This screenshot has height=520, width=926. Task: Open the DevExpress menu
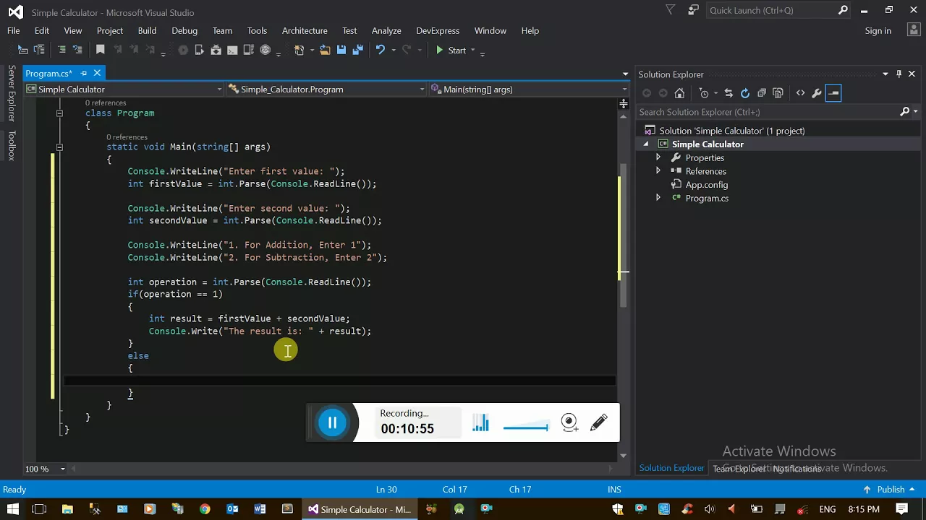[x=438, y=30]
